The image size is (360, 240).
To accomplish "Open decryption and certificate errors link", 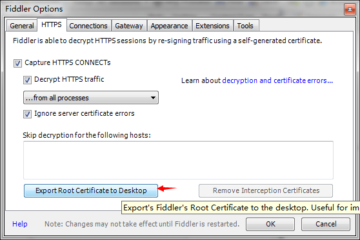I will tap(277, 80).
